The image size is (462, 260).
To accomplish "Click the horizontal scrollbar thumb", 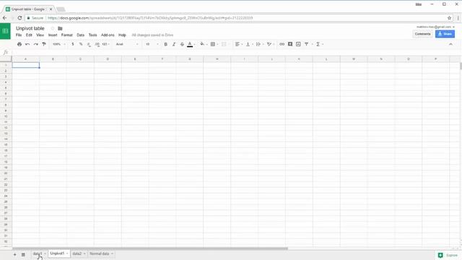I will (x=149, y=248).
